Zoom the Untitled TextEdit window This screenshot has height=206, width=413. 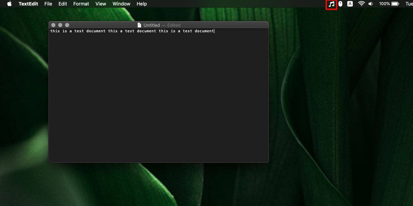tap(67, 25)
